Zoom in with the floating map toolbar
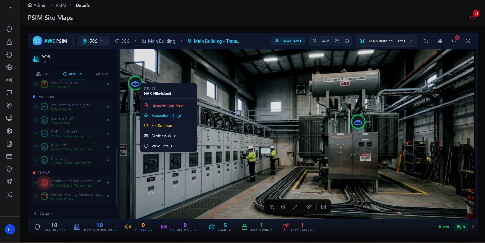This screenshot has height=243, width=485. click(272, 207)
